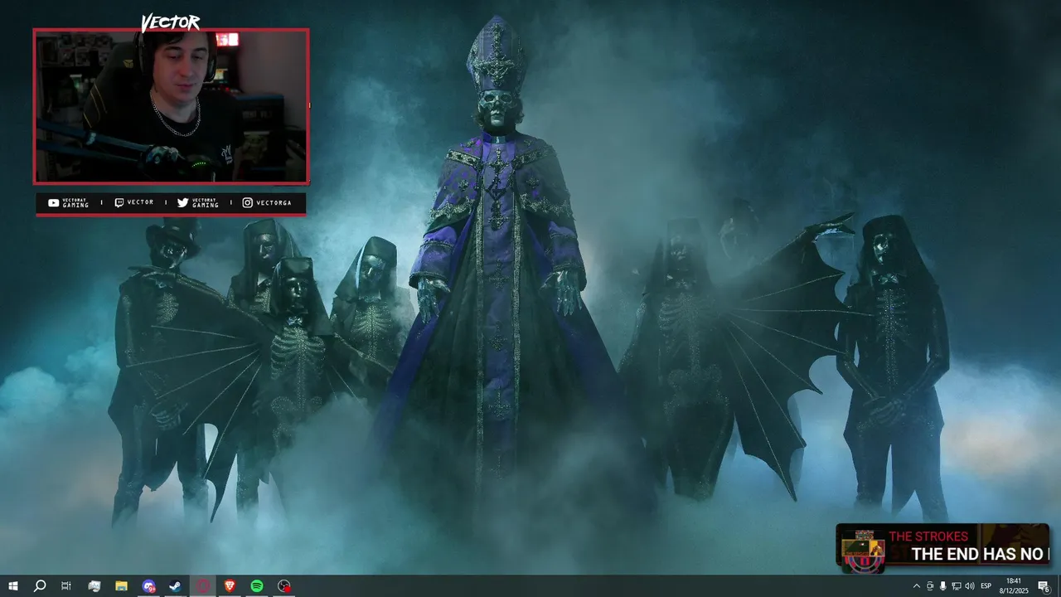Switch to the Opera browser taskbar icon
Viewport: 1061px width, 597px height.
(203, 586)
